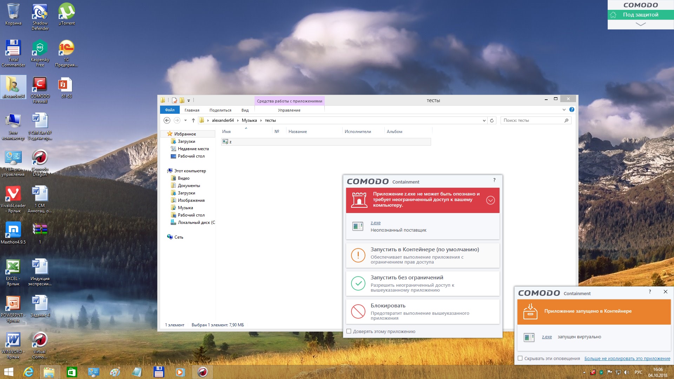Click the Run in Container warning icon
The image size is (674, 379).
(358, 255)
